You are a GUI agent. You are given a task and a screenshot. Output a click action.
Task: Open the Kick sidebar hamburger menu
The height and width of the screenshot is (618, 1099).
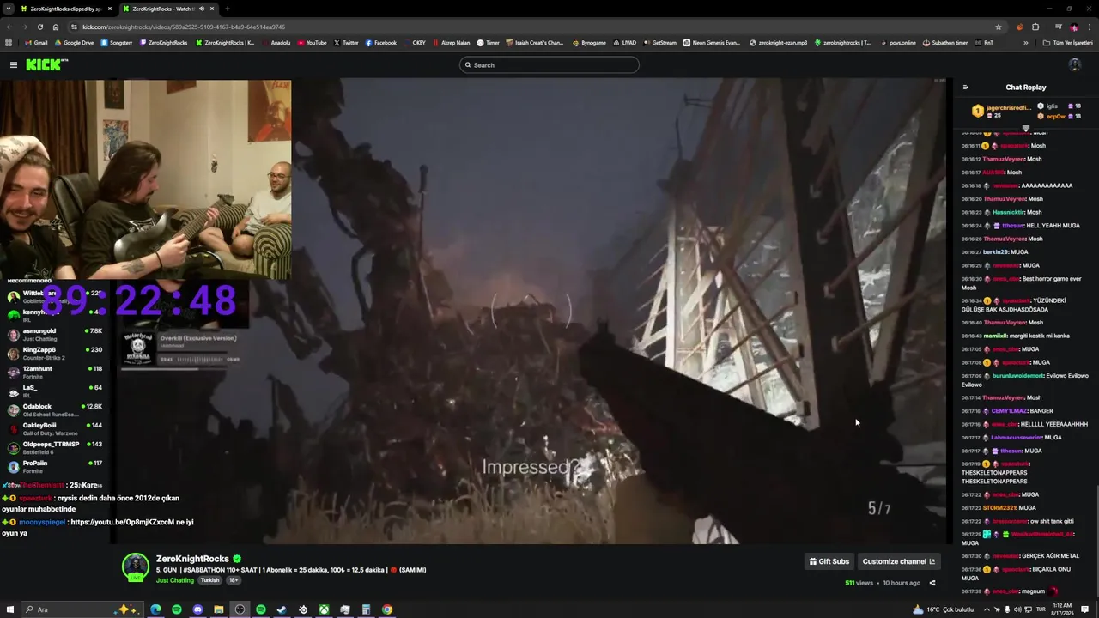[x=14, y=65]
